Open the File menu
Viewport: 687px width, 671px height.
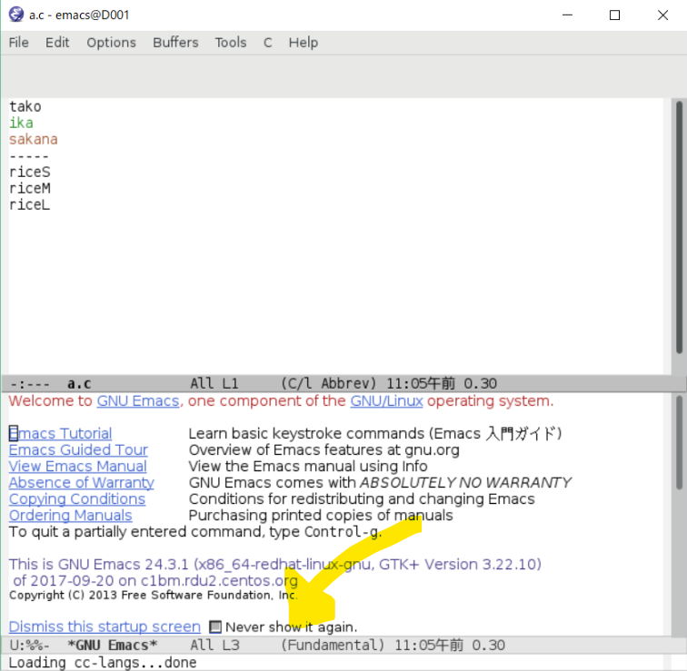(x=19, y=43)
